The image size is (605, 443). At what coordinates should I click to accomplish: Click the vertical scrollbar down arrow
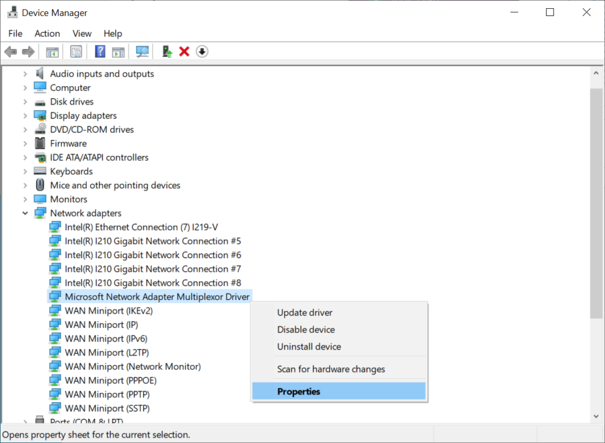(596, 417)
